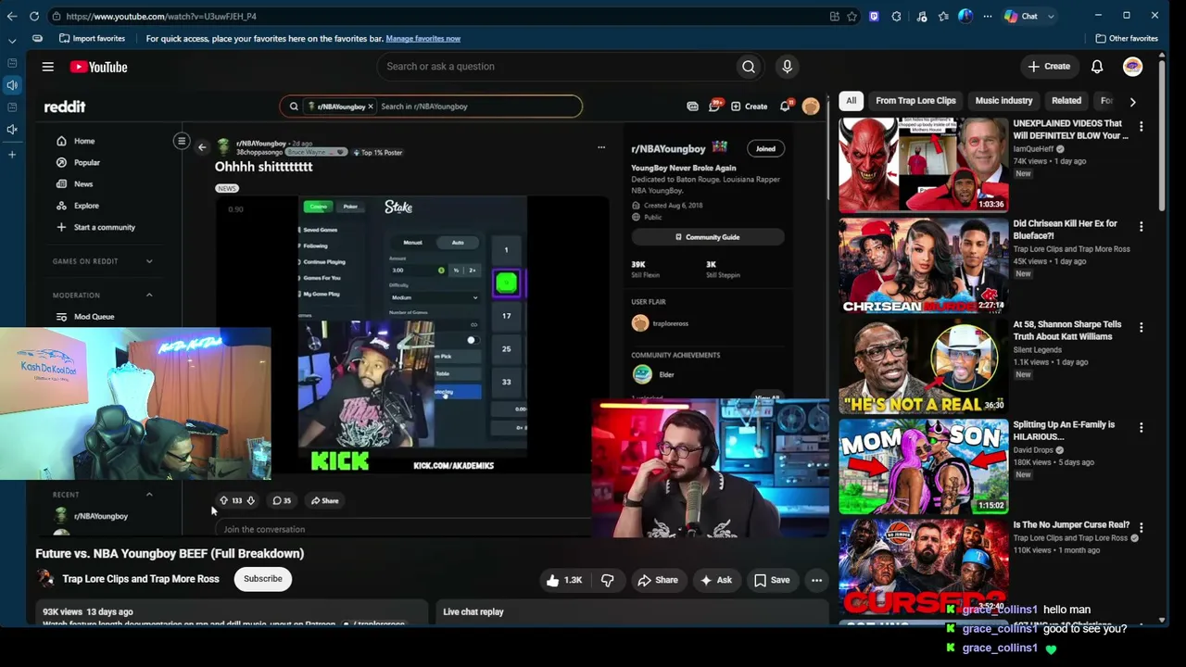The height and width of the screenshot is (667, 1186).
Task: Save the video to a playlist
Action: pyautogui.click(x=771, y=580)
